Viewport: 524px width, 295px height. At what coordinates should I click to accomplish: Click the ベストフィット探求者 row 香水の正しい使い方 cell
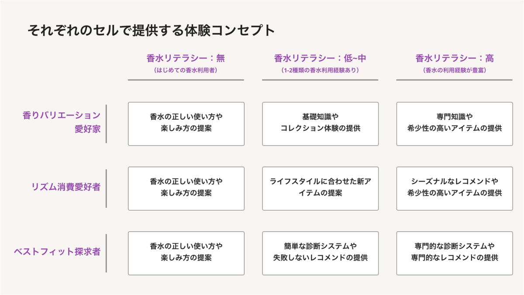click(x=186, y=253)
